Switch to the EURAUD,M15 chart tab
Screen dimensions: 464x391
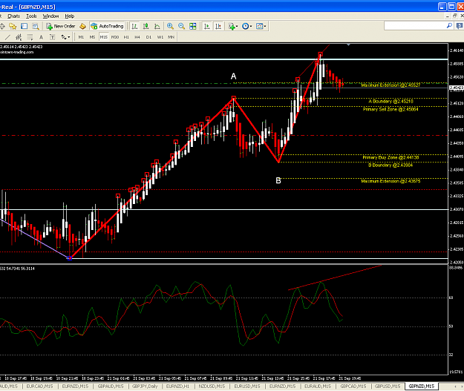coord(318,387)
